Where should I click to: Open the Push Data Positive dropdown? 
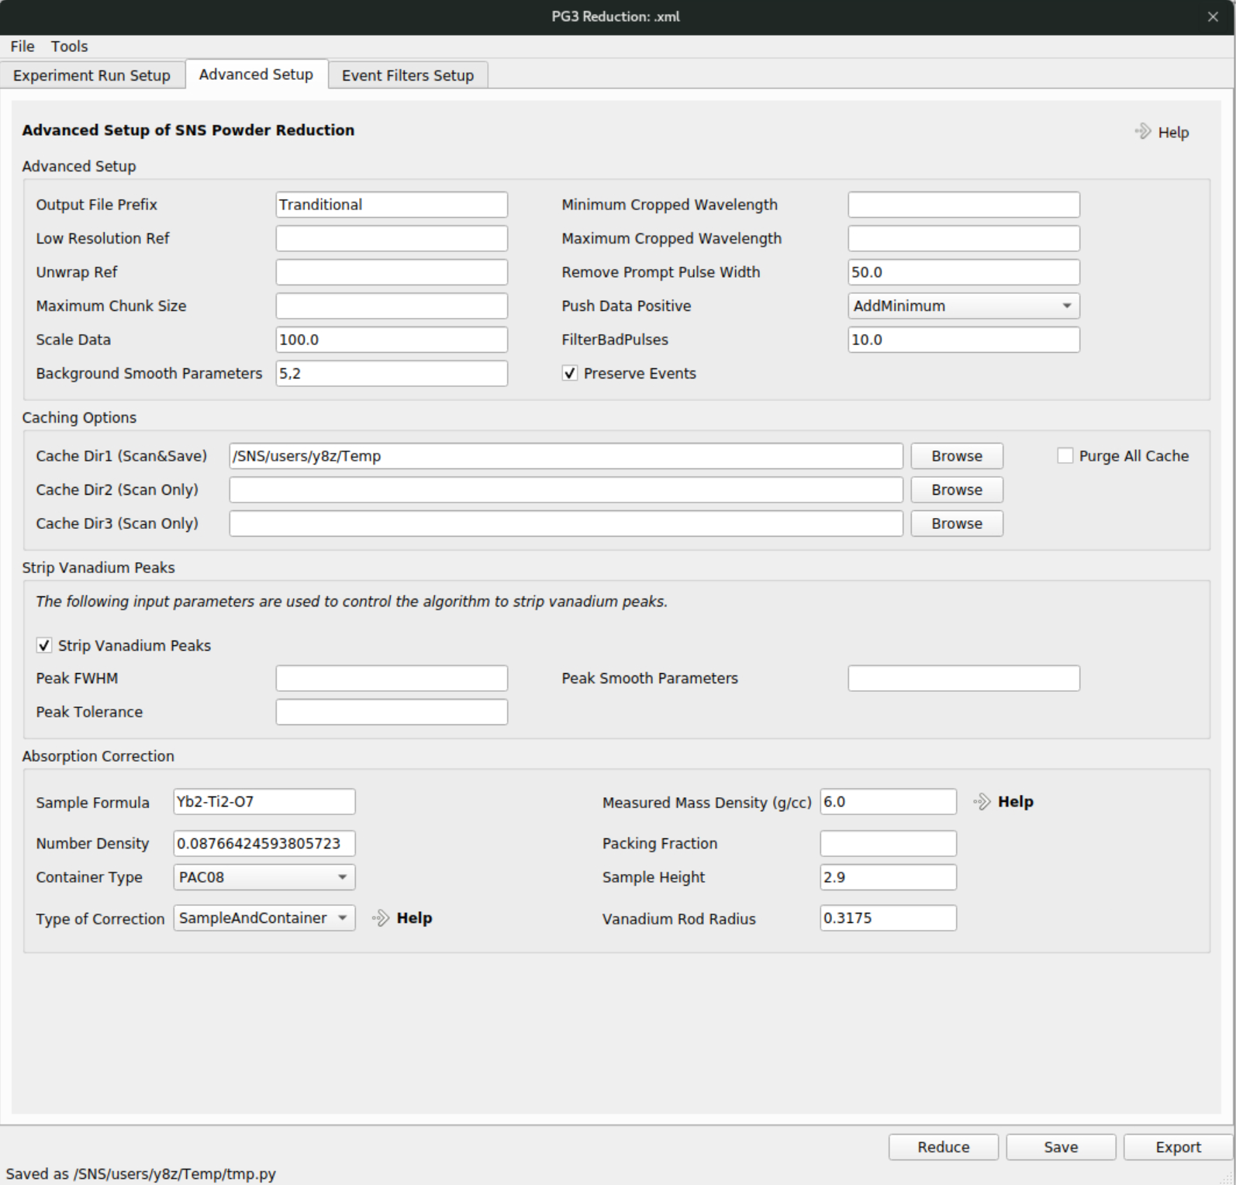(x=963, y=306)
